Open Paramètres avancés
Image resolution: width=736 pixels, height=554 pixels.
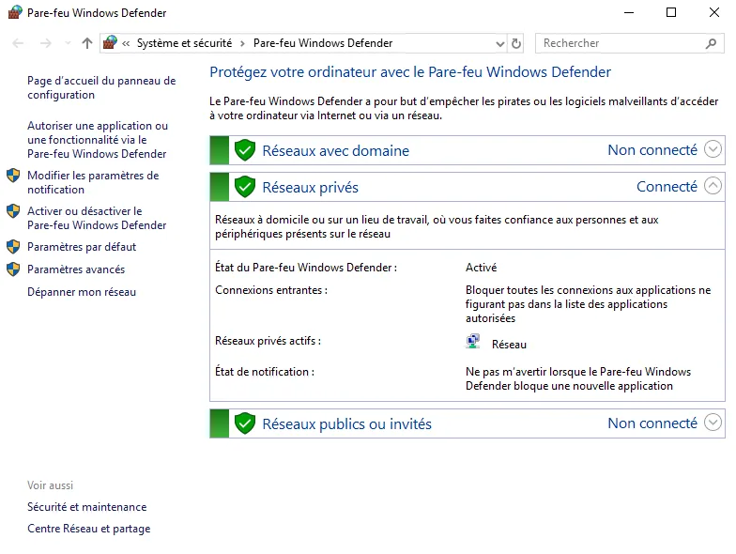coord(76,269)
